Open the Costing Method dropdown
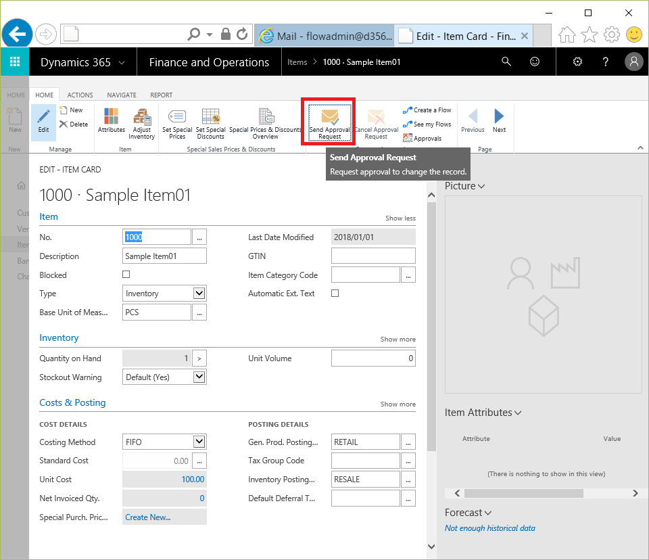 click(x=199, y=442)
